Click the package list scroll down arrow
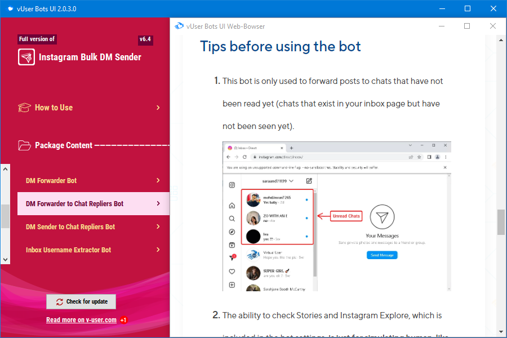Screen dimensions: 507x338 (x=5, y=259)
